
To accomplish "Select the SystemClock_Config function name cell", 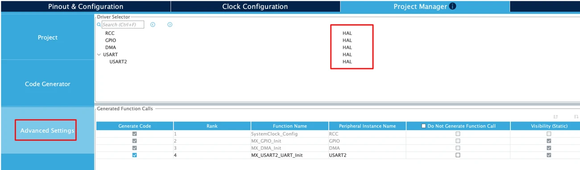I will [x=290, y=134].
